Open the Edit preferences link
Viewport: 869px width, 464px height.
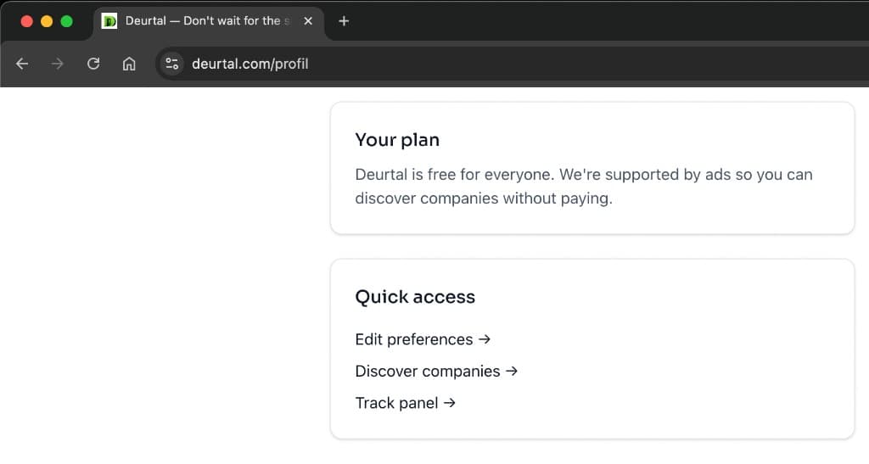414,339
